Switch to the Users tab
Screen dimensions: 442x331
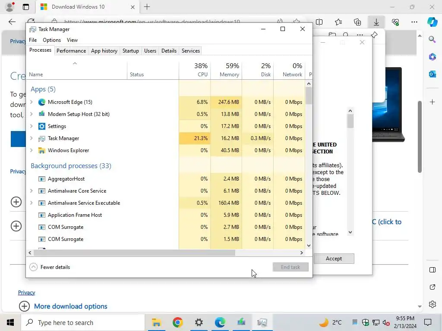click(150, 51)
